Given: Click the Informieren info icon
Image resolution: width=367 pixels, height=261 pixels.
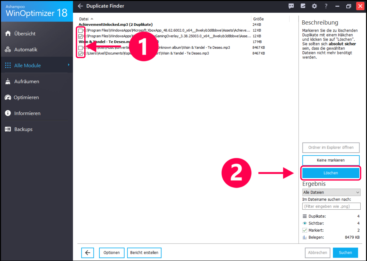Looking at the screenshot, I should pos(8,113).
